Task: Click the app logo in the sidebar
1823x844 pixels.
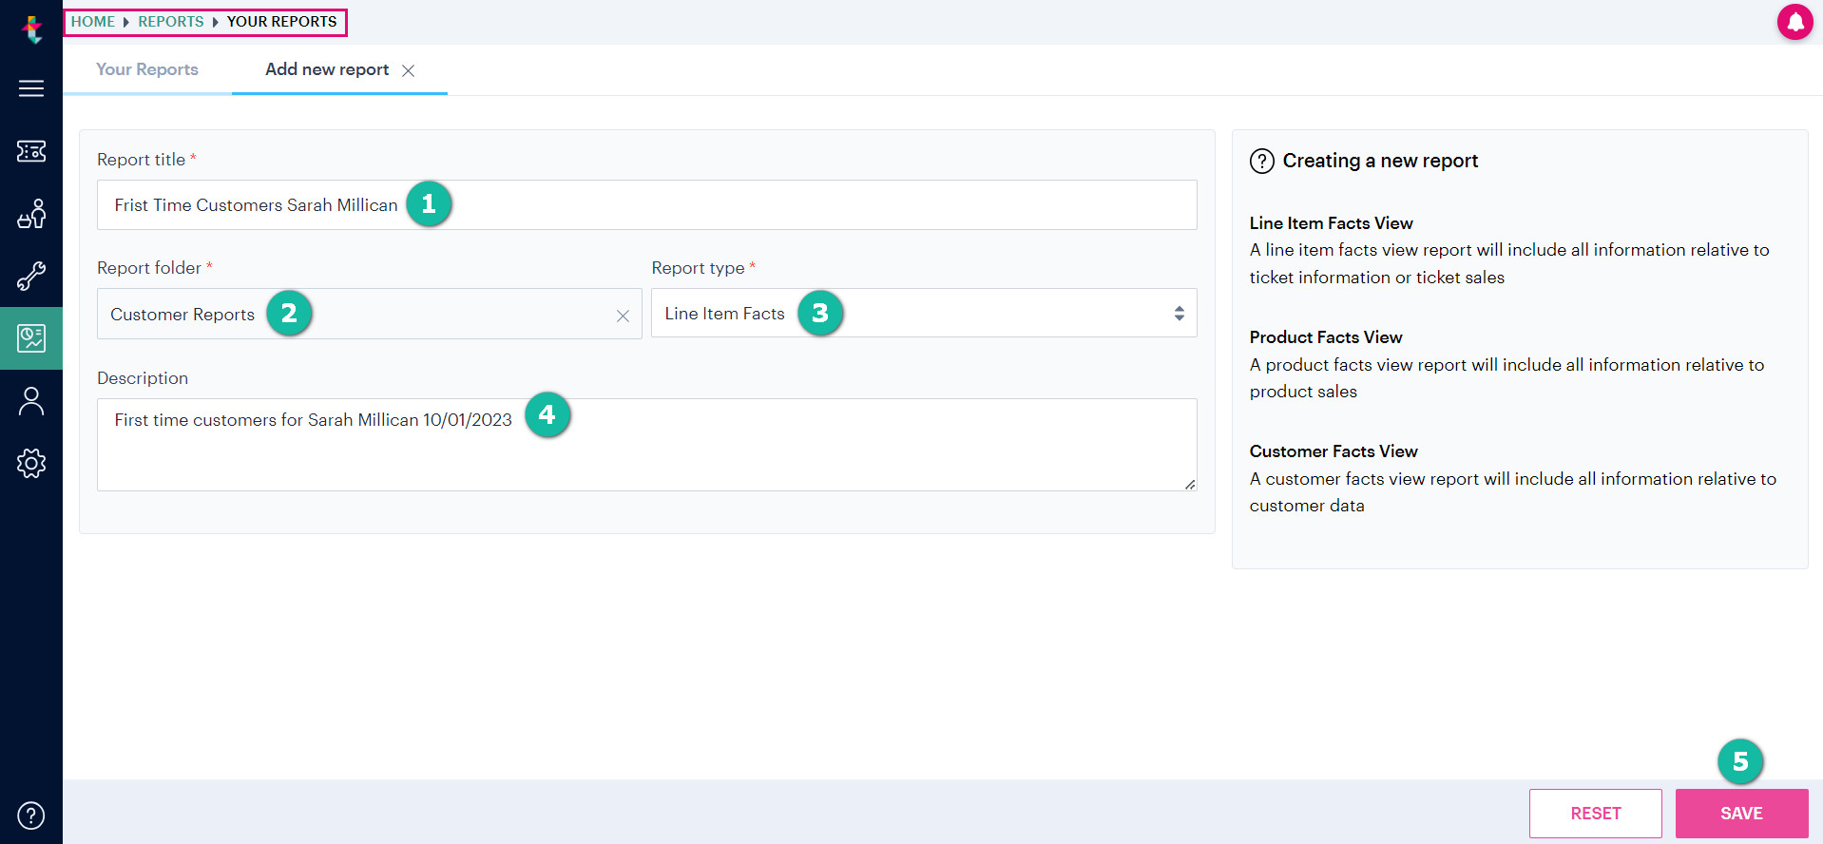Action: 32,29
